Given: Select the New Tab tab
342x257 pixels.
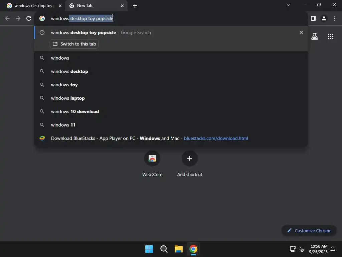Looking at the screenshot, I should tap(96, 6).
